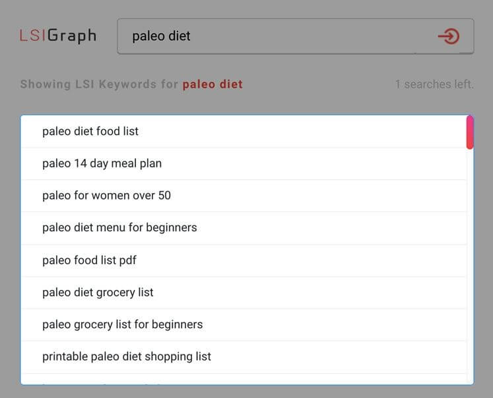Screen dimensions: 493x398
Task: Pick 'printable paleo diet shopping list' keyword
Action: (127, 357)
